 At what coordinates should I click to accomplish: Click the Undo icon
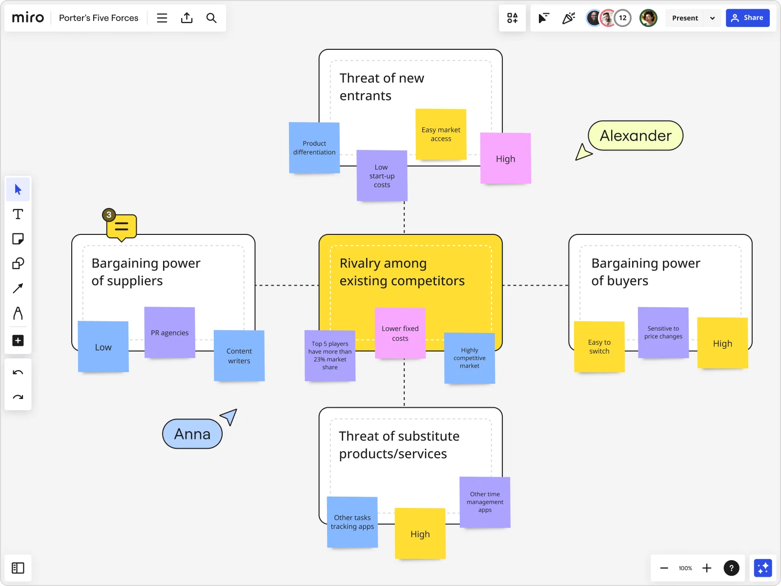click(18, 372)
